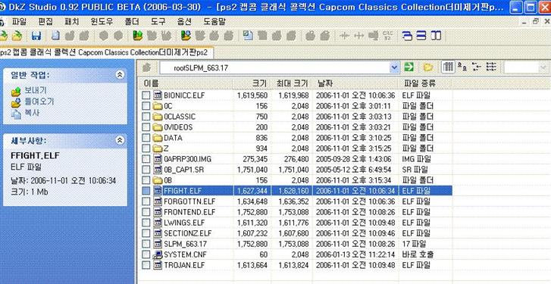Collapse the 세부사항 details panel
This screenshot has width=551, height=284.
coord(120,140)
